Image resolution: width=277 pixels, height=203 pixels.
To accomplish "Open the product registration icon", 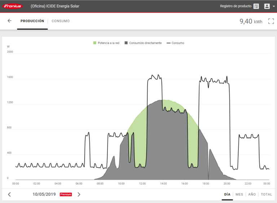I will point(256,6).
